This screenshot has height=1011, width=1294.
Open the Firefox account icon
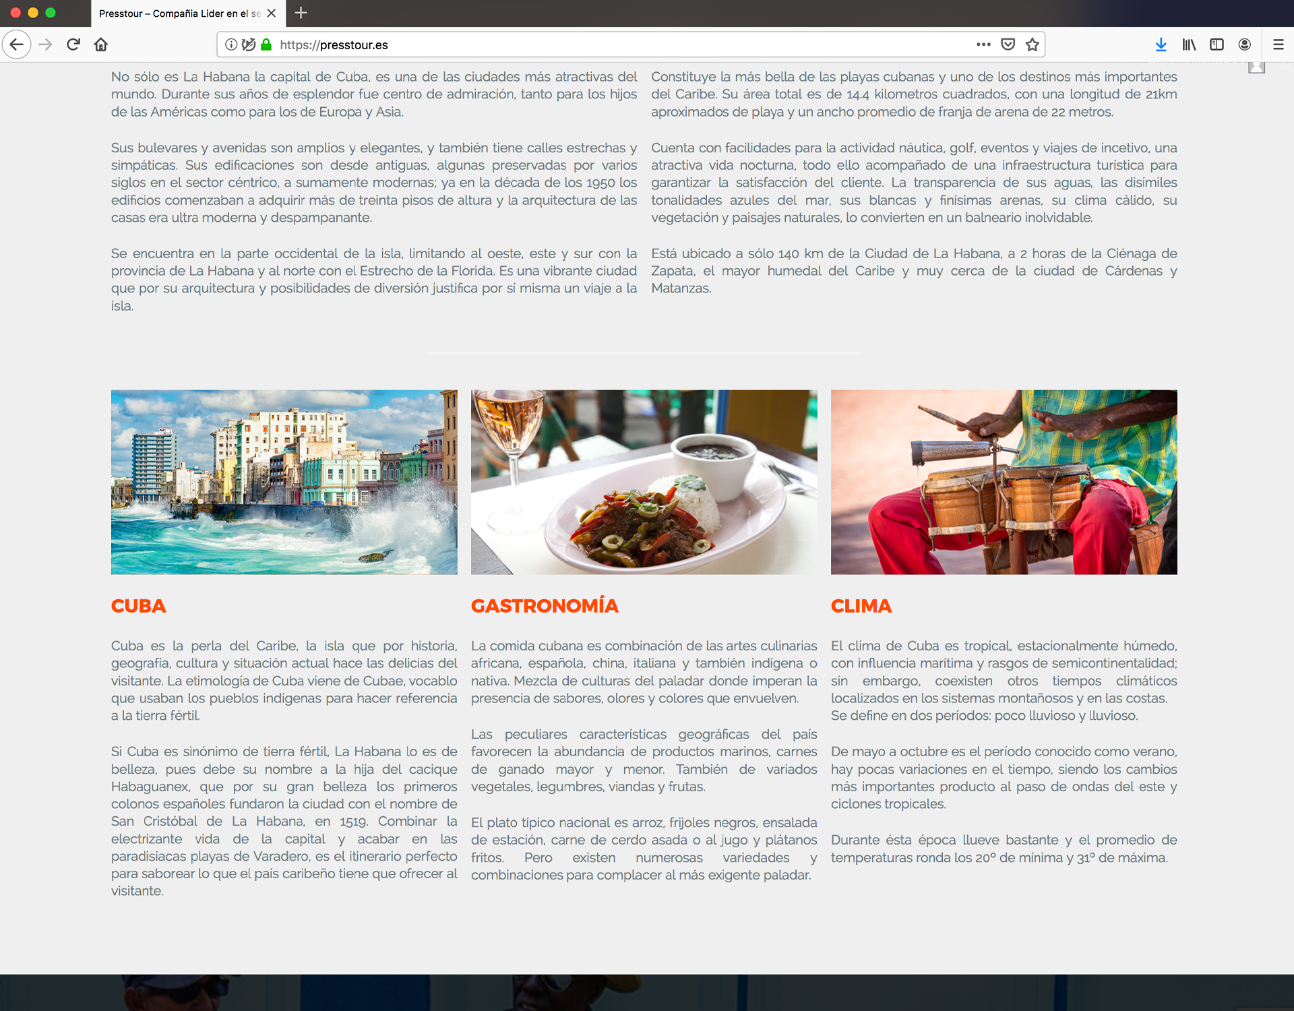click(x=1245, y=44)
